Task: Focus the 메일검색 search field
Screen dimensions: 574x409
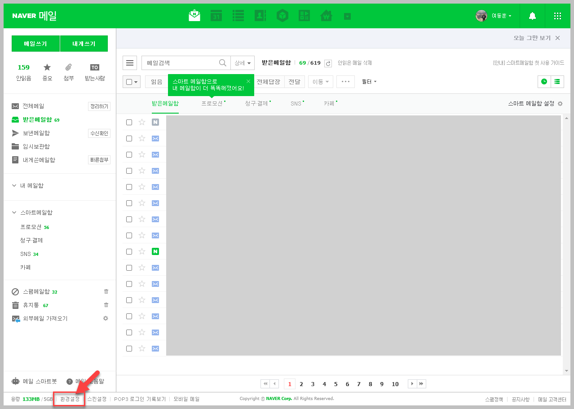Action: pyautogui.click(x=180, y=63)
